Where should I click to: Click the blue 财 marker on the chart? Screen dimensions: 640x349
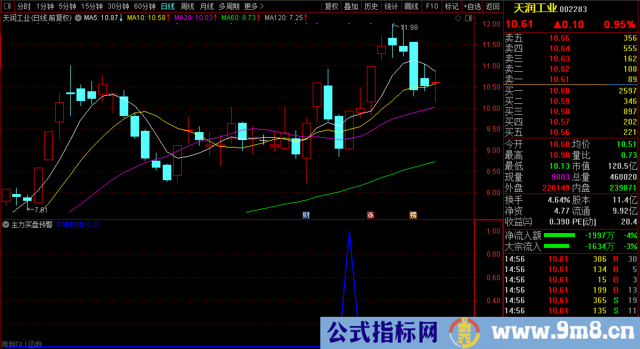pyautogui.click(x=306, y=215)
